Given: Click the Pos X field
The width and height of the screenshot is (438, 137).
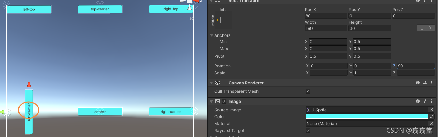Looking at the screenshot, I should pyautogui.click(x=326, y=16).
